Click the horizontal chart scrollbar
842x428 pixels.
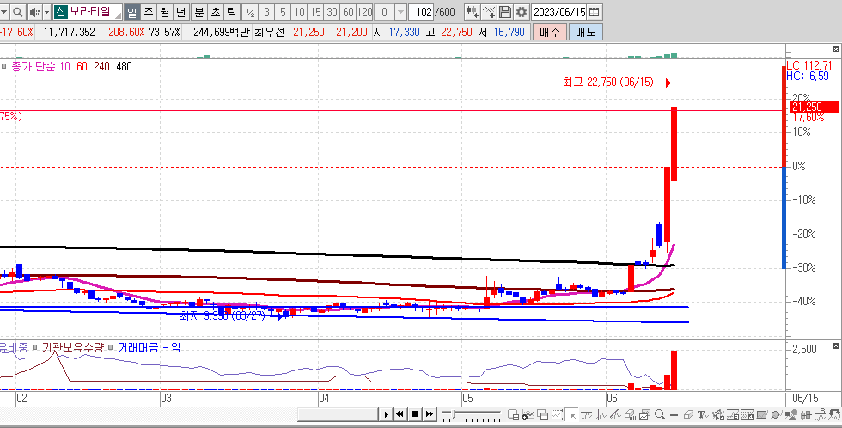pos(338,414)
